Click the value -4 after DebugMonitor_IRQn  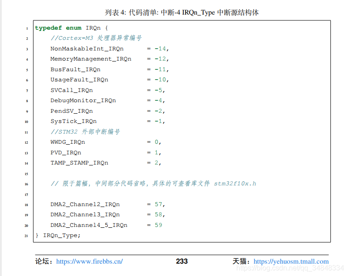(158, 100)
